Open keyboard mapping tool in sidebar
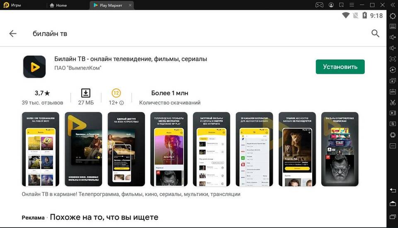398x228 pixels. [393, 27]
